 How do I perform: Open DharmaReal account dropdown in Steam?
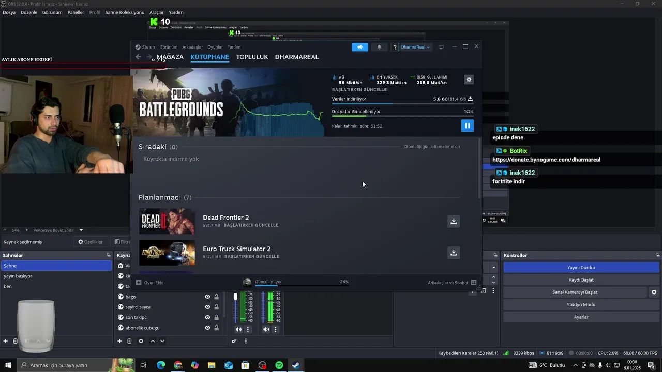pyautogui.click(x=415, y=47)
